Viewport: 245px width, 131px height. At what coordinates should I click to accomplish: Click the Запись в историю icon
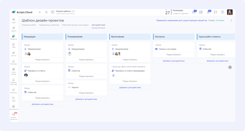(157, 49)
